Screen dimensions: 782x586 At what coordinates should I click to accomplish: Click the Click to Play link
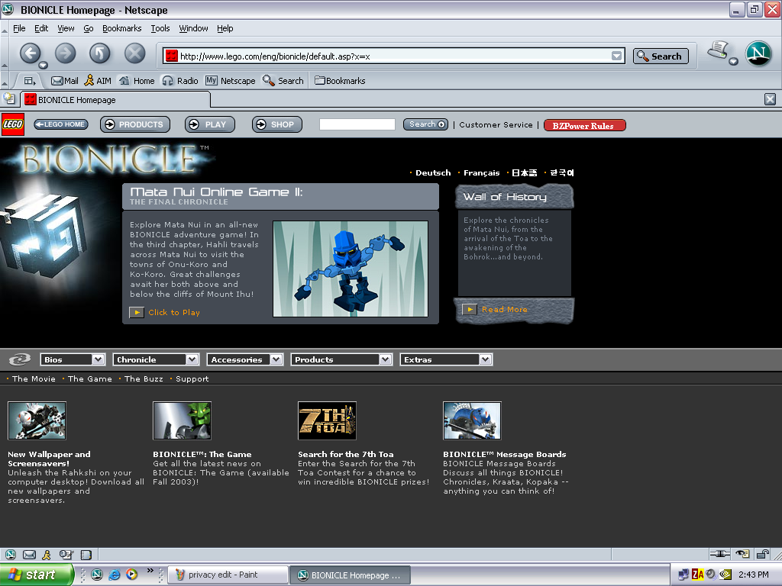(173, 312)
